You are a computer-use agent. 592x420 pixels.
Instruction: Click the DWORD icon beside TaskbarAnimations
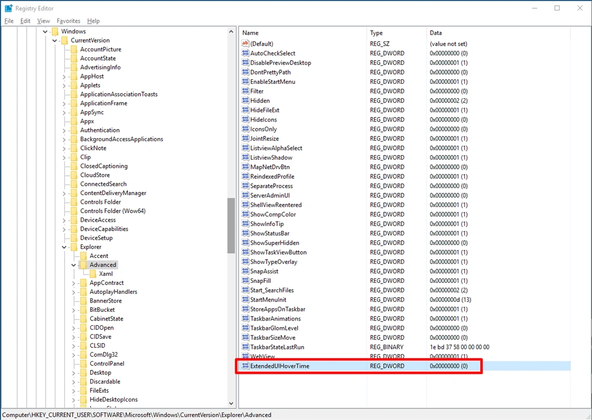(245, 318)
